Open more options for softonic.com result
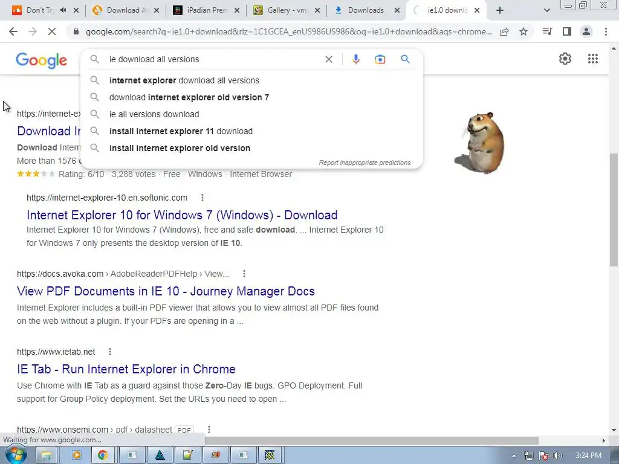The width and height of the screenshot is (619, 464). tap(202, 198)
